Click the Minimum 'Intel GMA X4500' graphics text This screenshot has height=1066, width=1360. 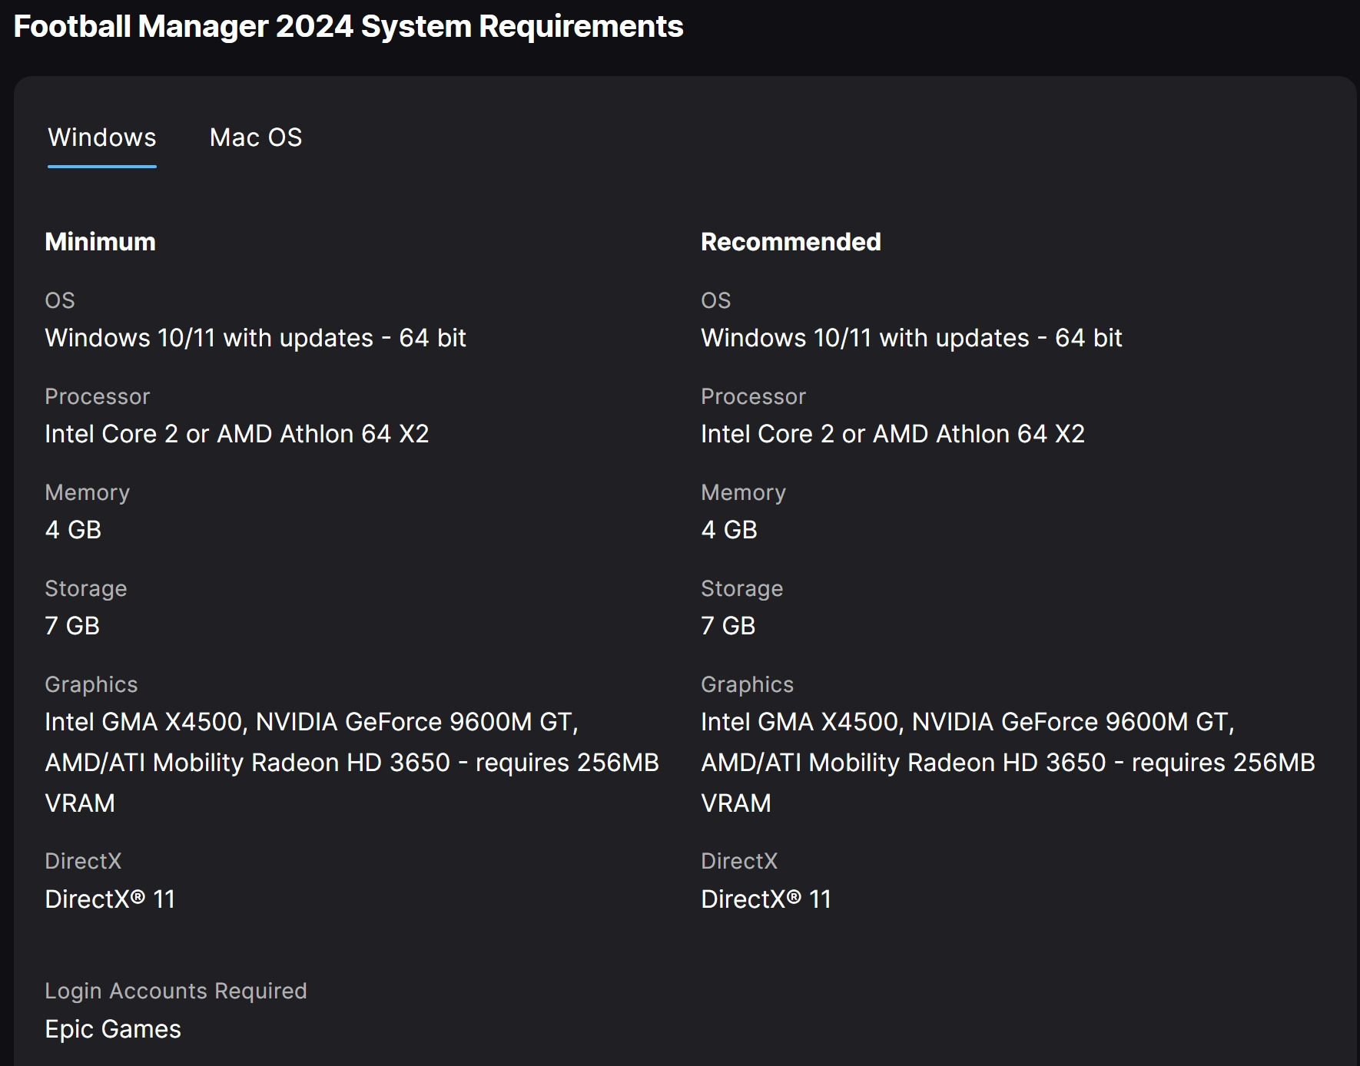[352, 763]
